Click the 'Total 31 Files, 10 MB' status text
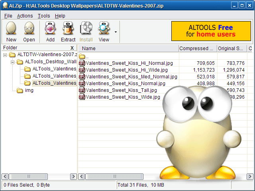This screenshot has height=191, width=255. [141, 185]
